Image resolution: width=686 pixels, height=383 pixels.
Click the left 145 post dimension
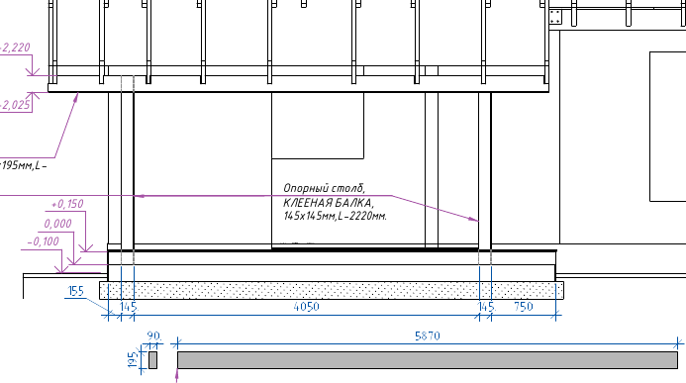[129, 307]
